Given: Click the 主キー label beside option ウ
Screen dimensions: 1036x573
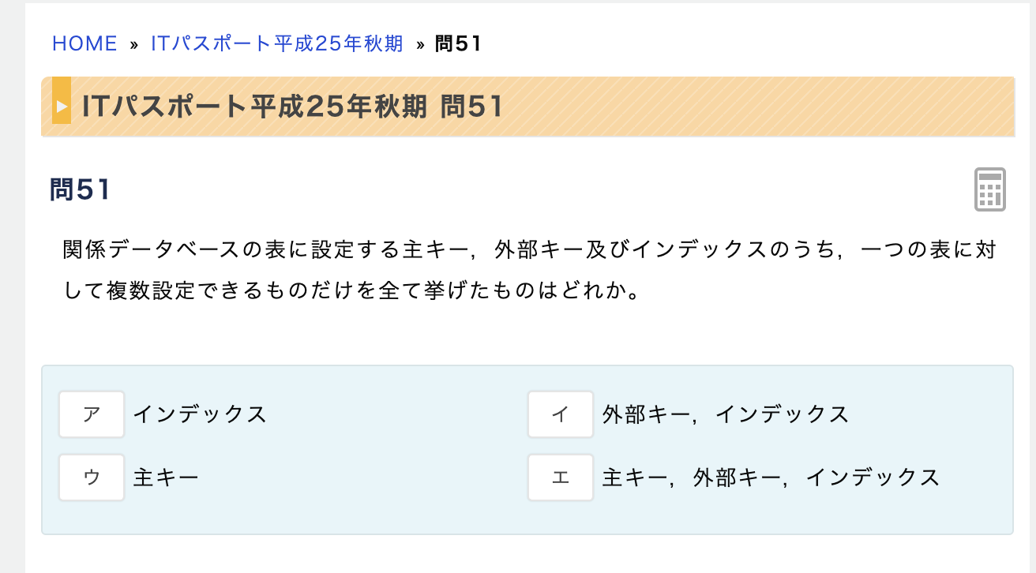Looking at the screenshot, I should 166,477.
